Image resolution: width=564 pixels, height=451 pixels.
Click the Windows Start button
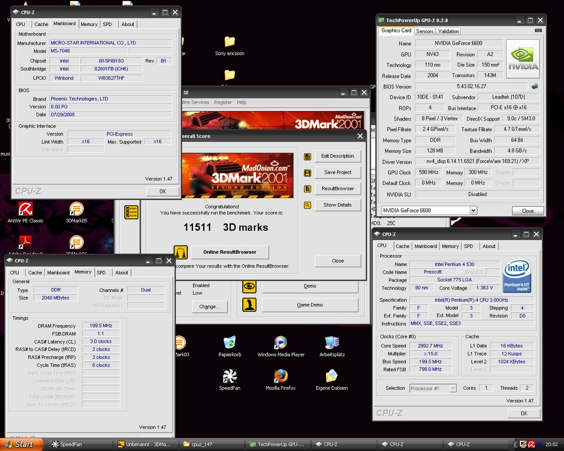21,444
